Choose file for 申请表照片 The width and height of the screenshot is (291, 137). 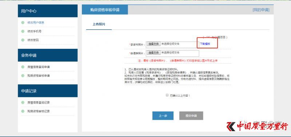pos(154,53)
